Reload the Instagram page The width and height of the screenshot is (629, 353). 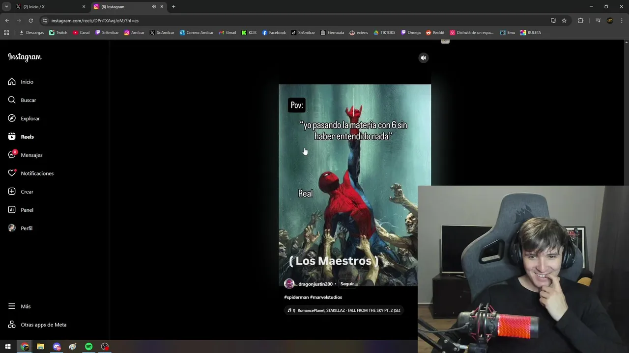[30, 21]
